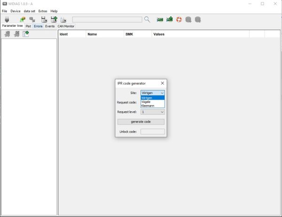This screenshot has width=282, height=217.
Task: Select Wirtgen in the Site list
Action: [x=152, y=98]
